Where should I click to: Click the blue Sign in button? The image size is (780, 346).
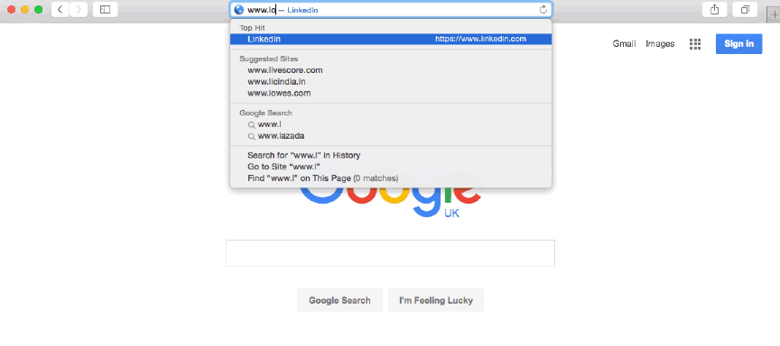tap(738, 43)
